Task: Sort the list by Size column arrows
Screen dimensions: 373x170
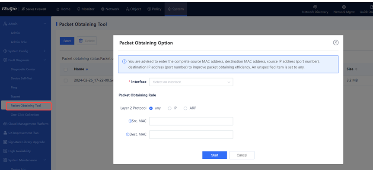Action: (x=356, y=69)
